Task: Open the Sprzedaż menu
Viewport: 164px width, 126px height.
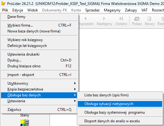Action: click(92, 10)
